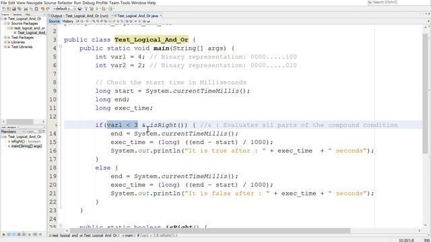Click the Comment lines editor icon
Viewport: 431px width, 242px height.
point(145,21)
